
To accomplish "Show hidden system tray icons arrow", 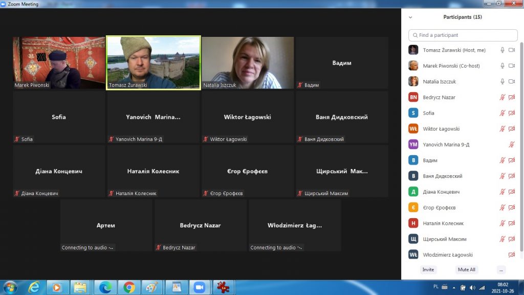I will tap(452, 287).
